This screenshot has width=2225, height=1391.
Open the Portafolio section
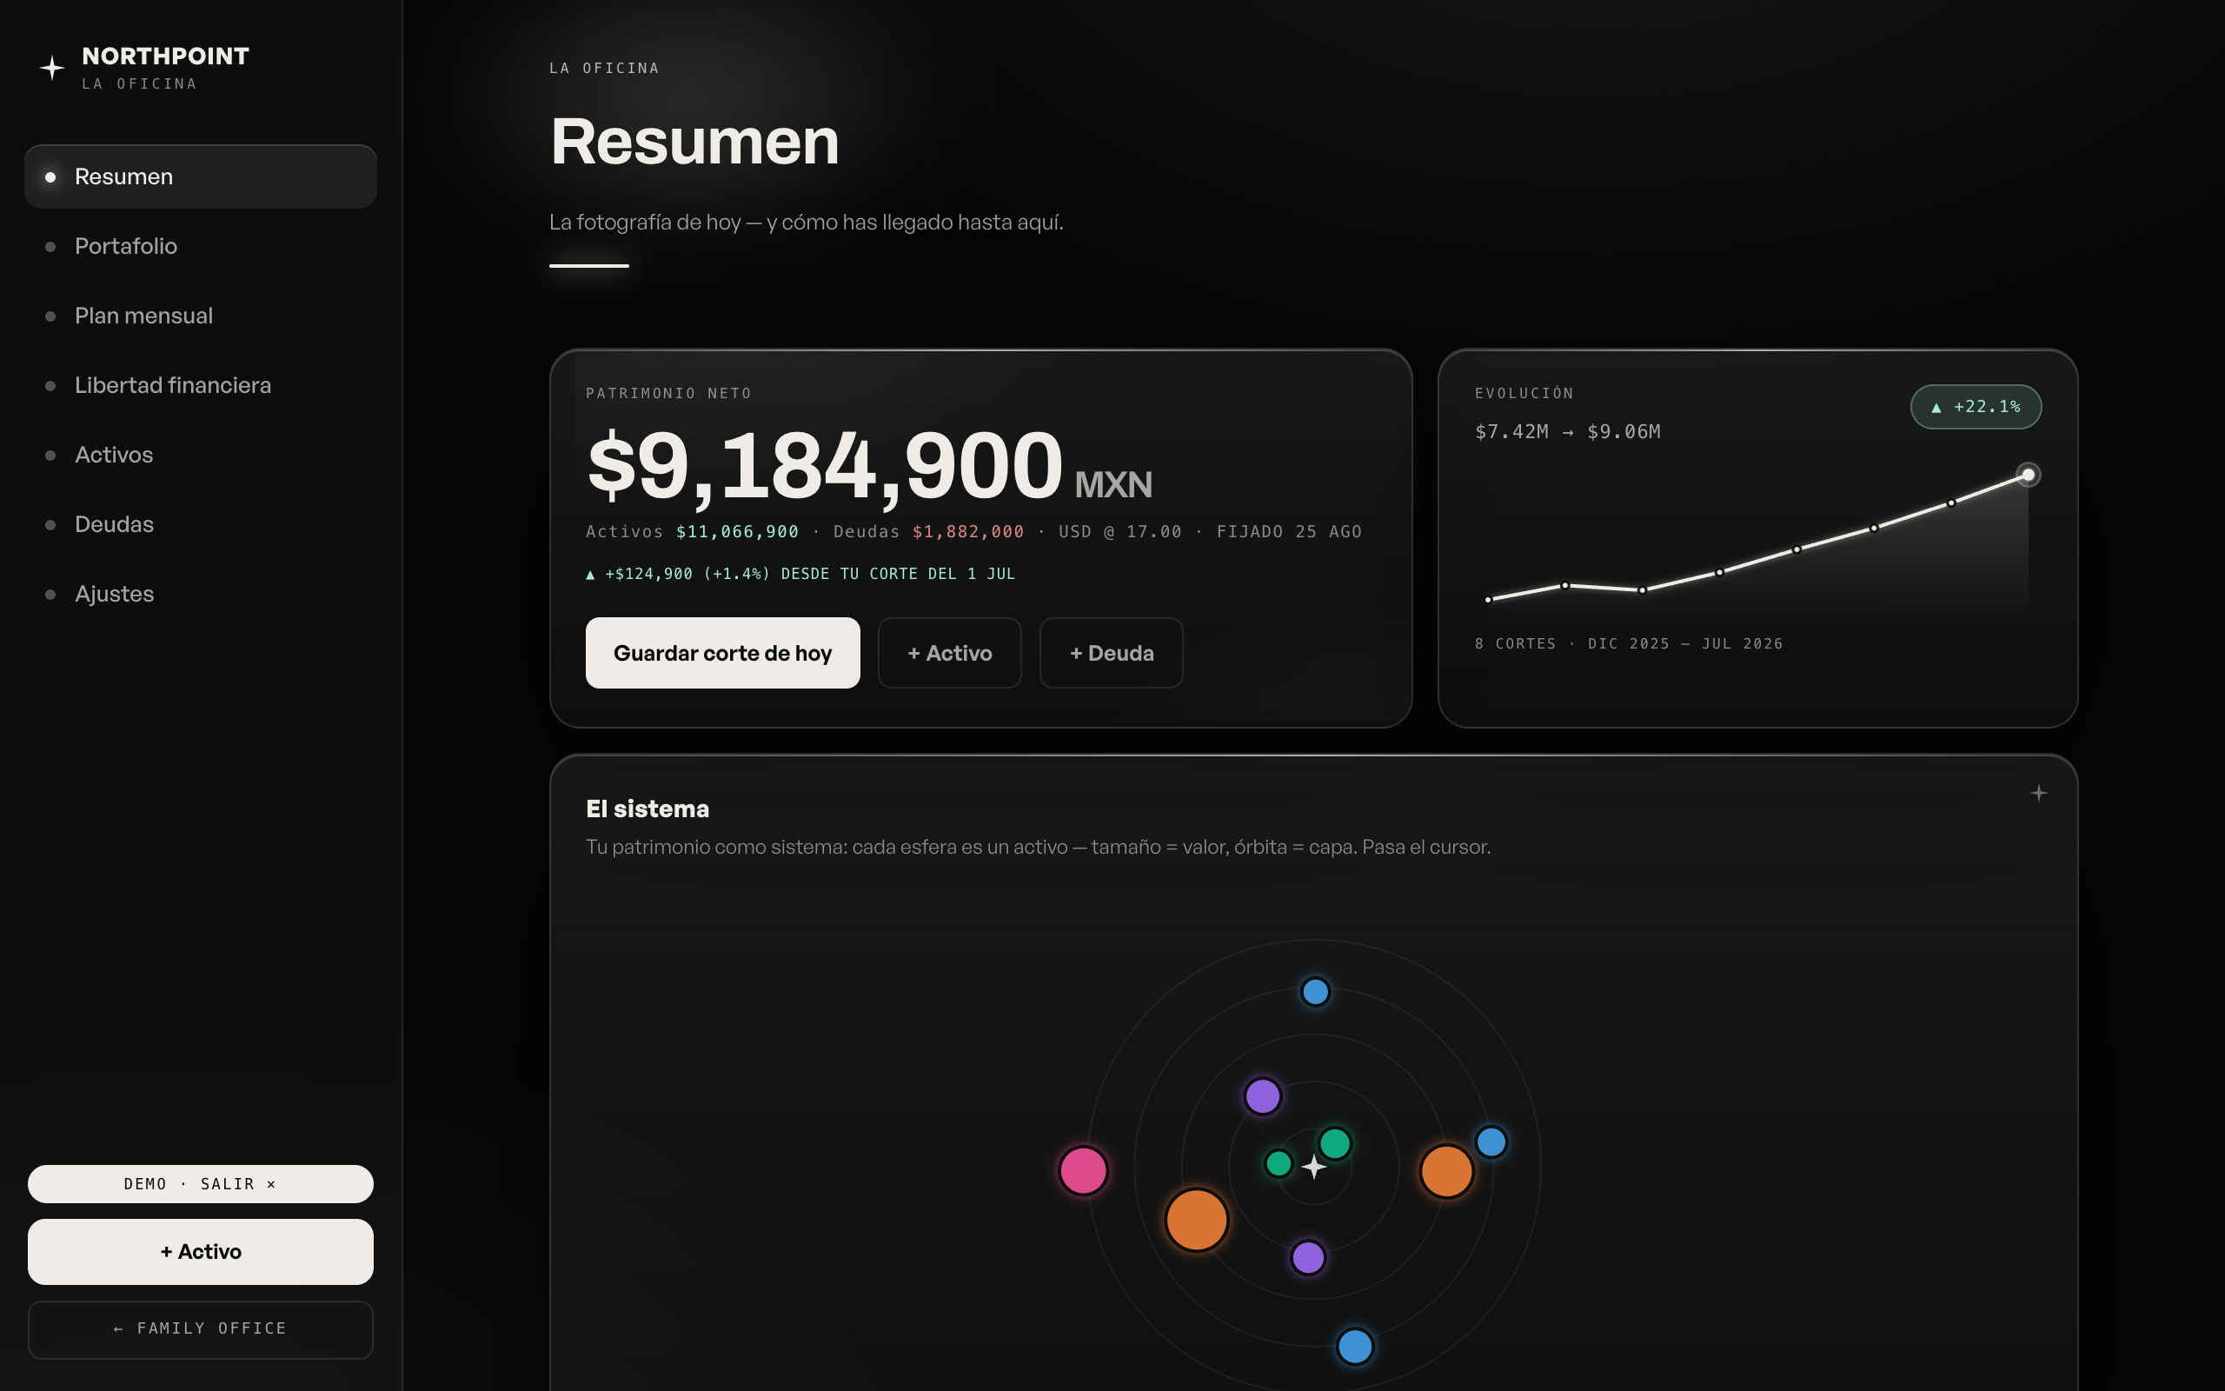click(x=201, y=247)
